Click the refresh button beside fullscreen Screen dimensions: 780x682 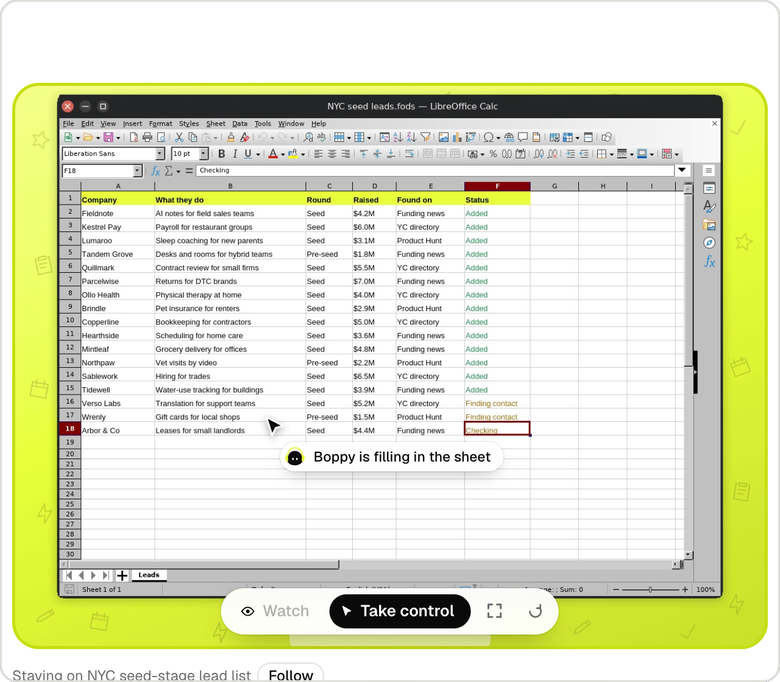(x=535, y=611)
